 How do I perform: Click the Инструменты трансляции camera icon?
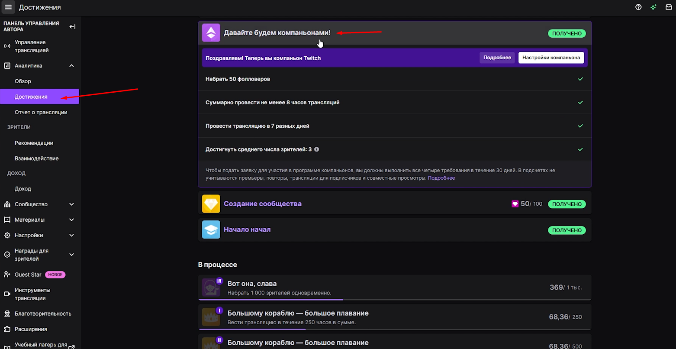7,294
